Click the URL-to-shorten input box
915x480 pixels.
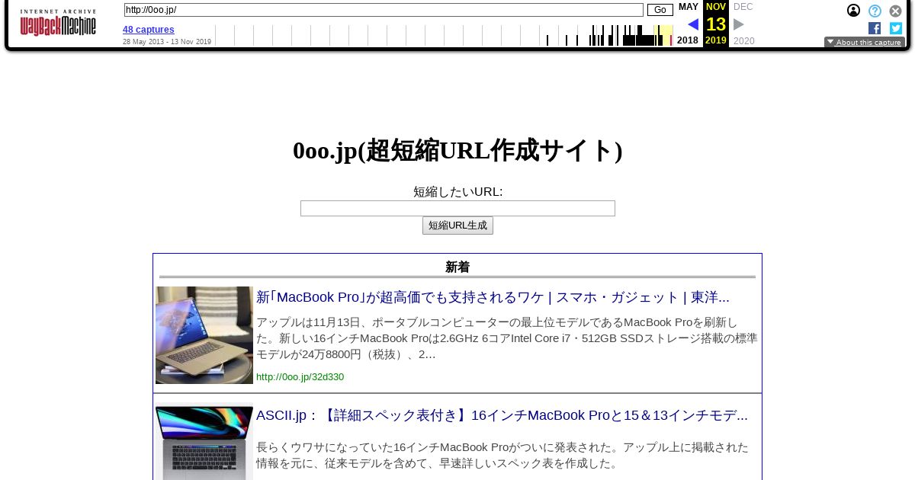coord(457,208)
